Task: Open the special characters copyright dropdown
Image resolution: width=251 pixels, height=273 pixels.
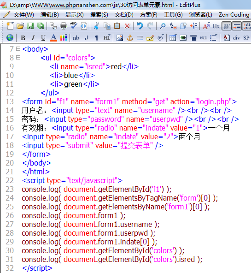Action: [161, 38]
